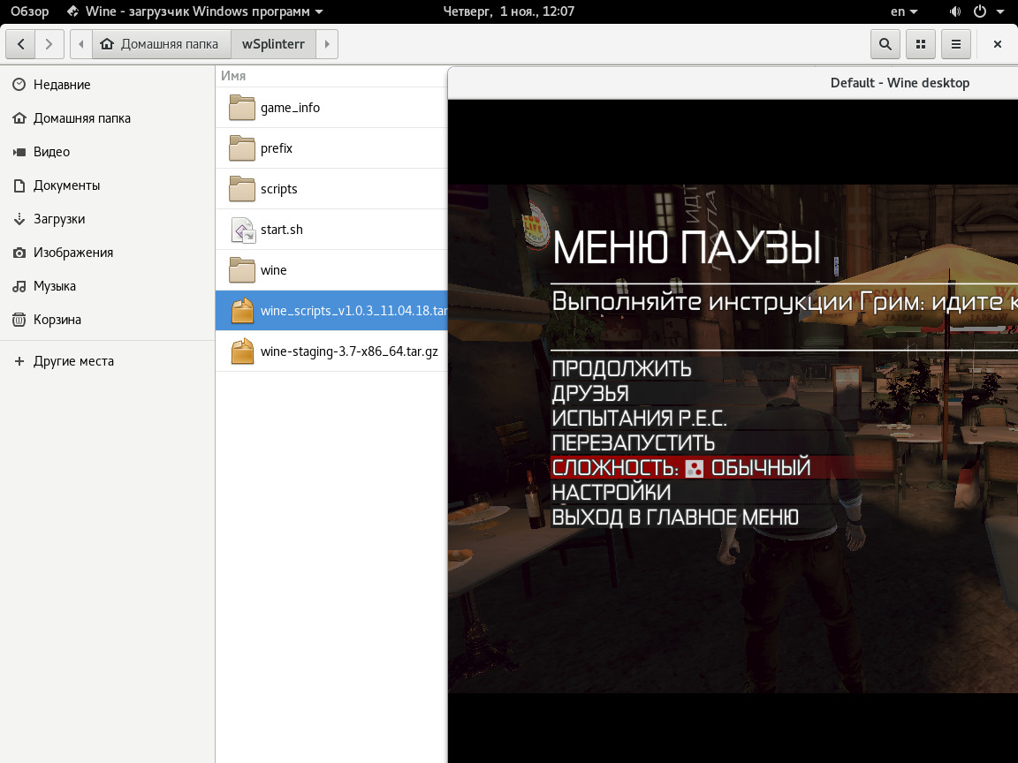Click the camera icon beside Изображения
Screen dimensions: 1018x763
[x=19, y=253]
